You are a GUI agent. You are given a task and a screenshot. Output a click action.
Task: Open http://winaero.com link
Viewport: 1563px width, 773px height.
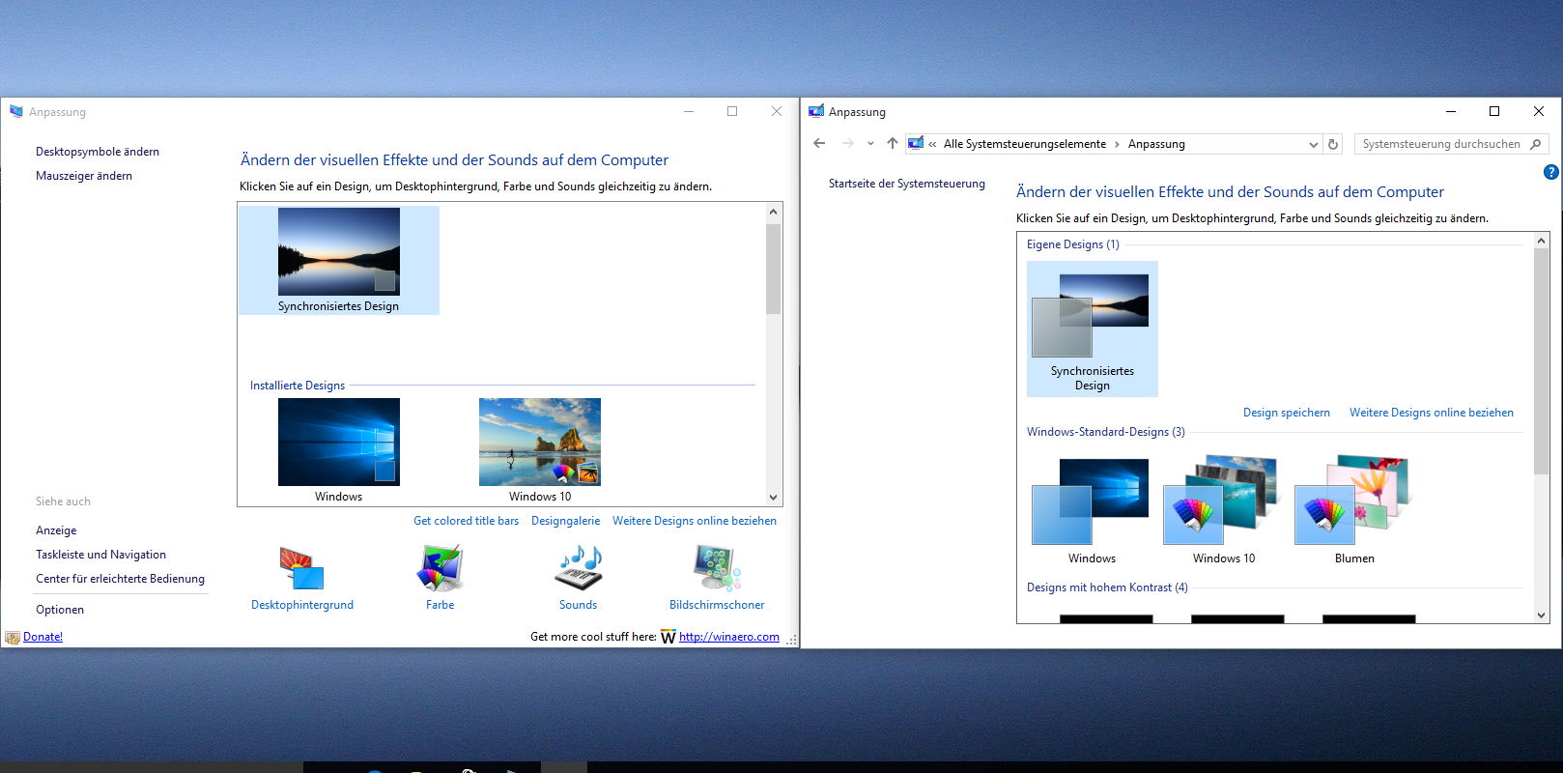point(729,637)
